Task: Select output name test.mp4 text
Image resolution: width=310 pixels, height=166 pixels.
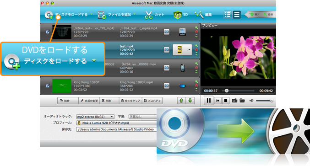Action: coord(126,46)
